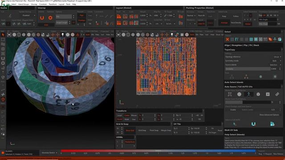The height and width of the screenshot is (160, 285).
Task: Click the UV layout map thumbnail
Action: pyautogui.click(x=166, y=66)
